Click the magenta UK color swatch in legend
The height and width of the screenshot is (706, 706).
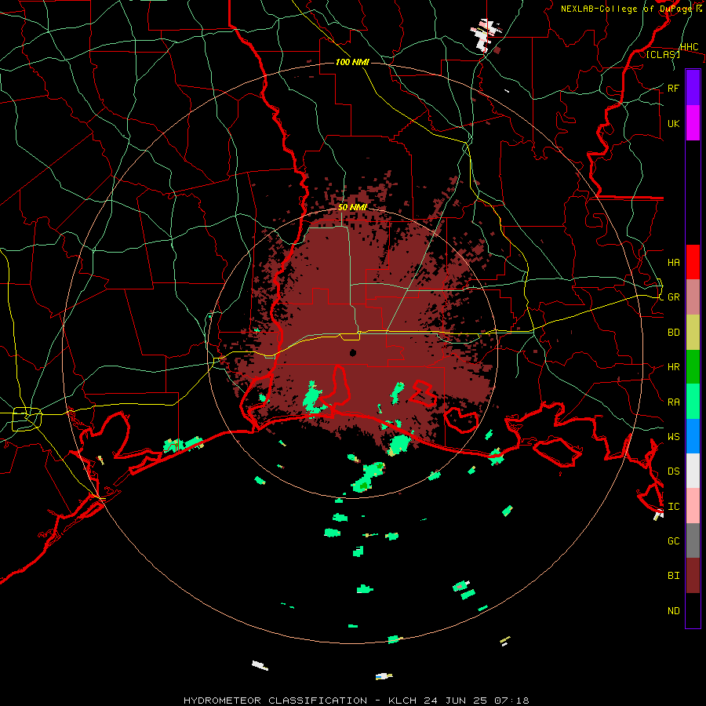[693, 122]
